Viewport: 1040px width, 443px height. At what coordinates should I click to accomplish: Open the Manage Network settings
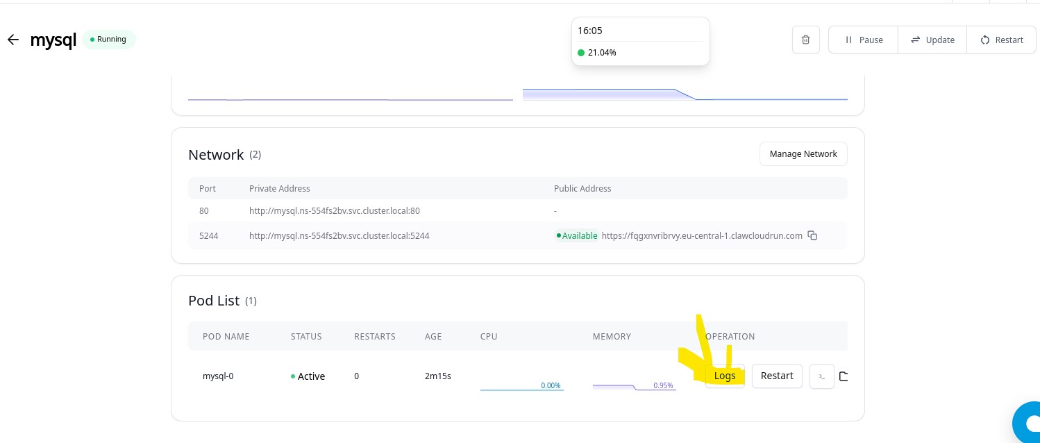803,154
